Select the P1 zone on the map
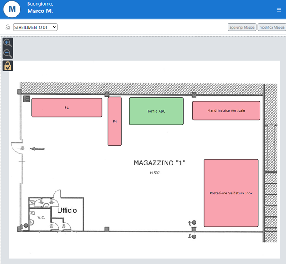This screenshot has height=264, width=286. click(x=66, y=107)
